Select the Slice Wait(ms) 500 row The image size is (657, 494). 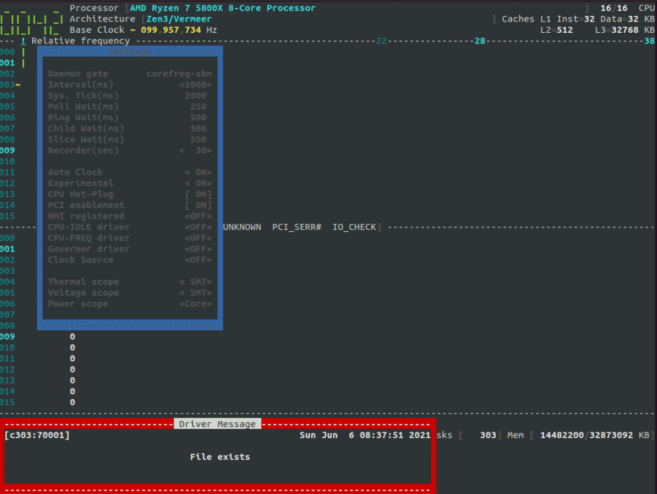[130, 139]
